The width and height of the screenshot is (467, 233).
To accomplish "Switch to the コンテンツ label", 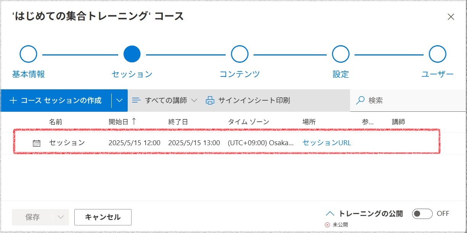I will pos(240,74).
